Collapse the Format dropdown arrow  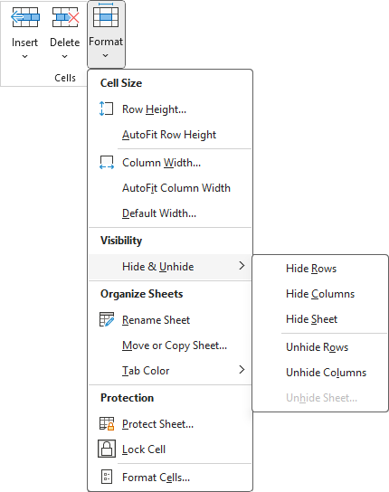click(x=106, y=55)
